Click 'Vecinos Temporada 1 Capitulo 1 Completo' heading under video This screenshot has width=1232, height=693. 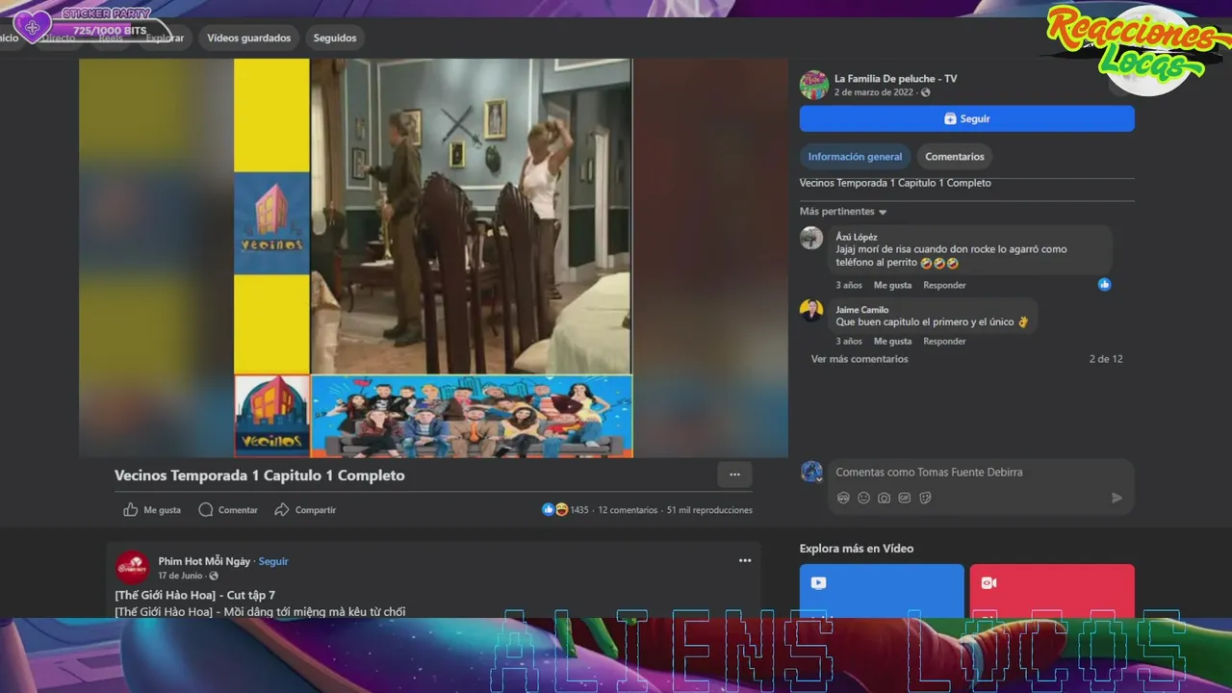(x=260, y=475)
